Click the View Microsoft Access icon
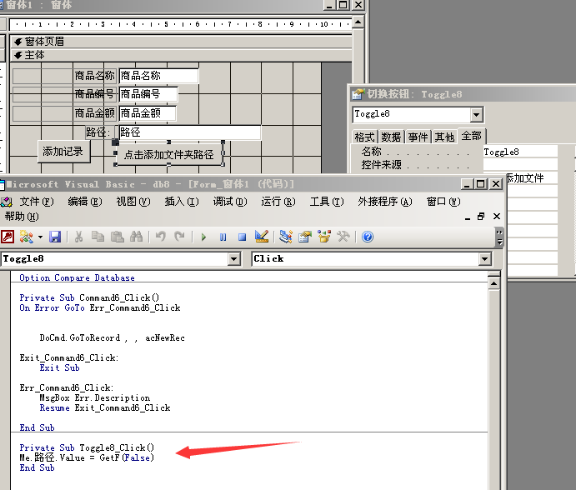This screenshot has height=490, width=576. (x=8, y=237)
